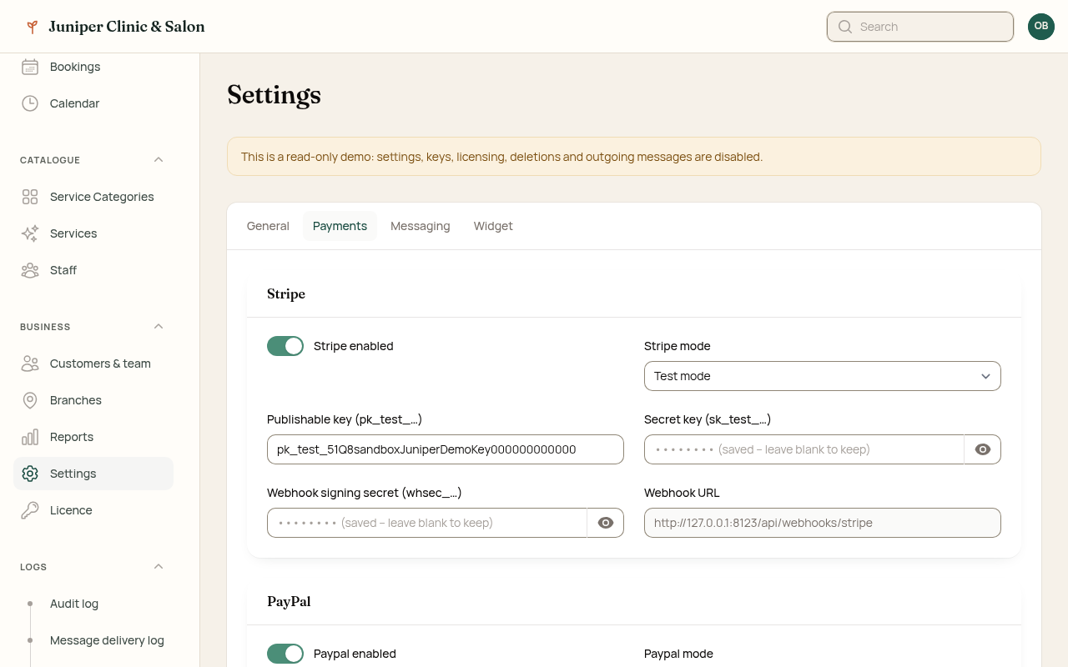Toggle the Stripe enabled switch
This screenshot has width=1068, height=667.
click(x=285, y=346)
